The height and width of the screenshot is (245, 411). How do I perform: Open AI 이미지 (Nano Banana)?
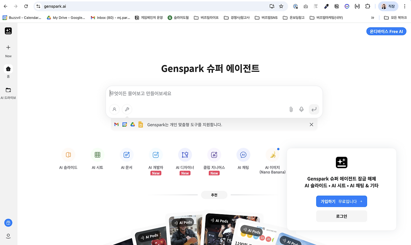272,159
